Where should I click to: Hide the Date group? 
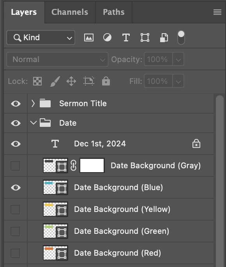(16, 123)
